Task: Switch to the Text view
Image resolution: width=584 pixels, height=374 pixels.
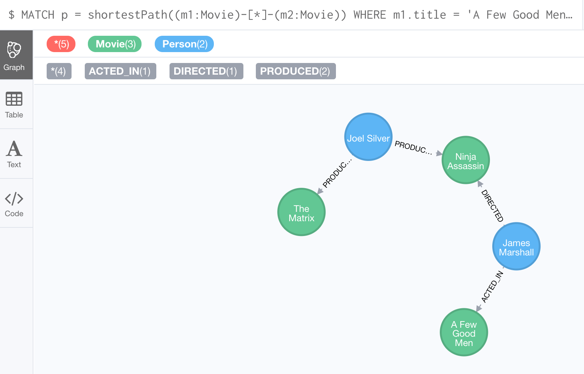Action: (16, 154)
